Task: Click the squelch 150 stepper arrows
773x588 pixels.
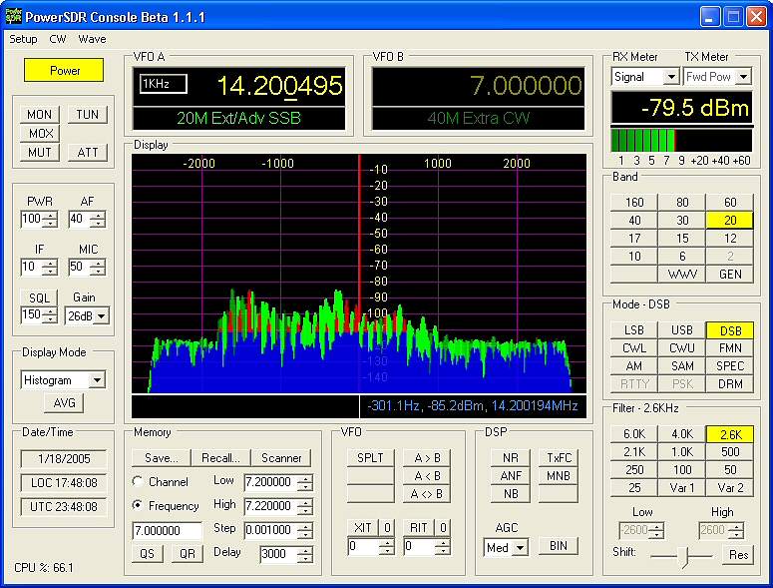Action: pyautogui.click(x=50, y=314)
